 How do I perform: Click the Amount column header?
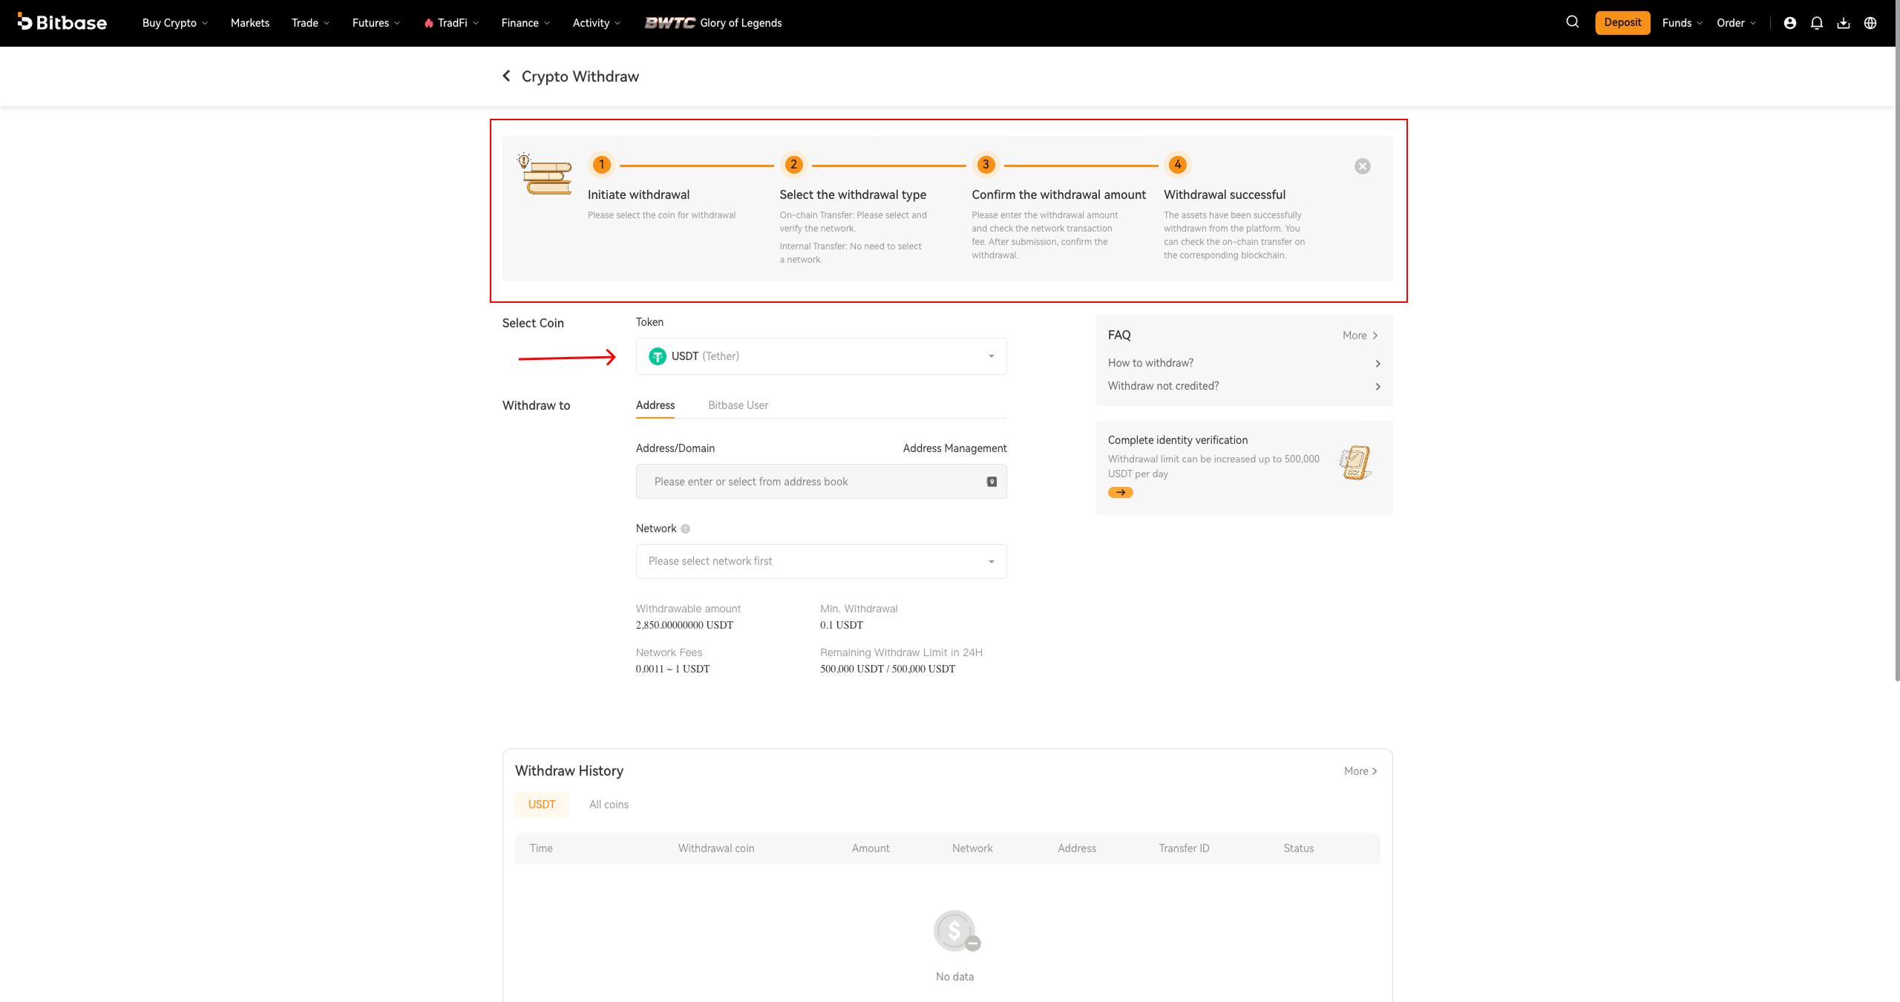click(870, 848)
